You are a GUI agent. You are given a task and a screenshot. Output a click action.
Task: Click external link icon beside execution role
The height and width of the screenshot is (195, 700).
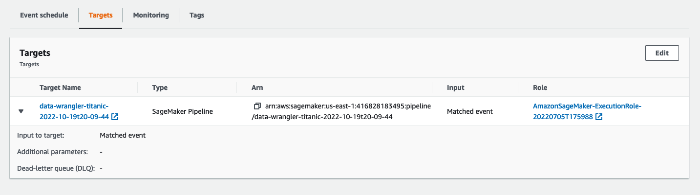pyautogui.click(x=599, y=117)
